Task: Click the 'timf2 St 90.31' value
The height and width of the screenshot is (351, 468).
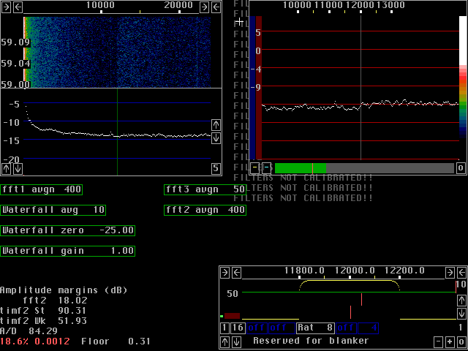Action: click(x=44, y=311)
